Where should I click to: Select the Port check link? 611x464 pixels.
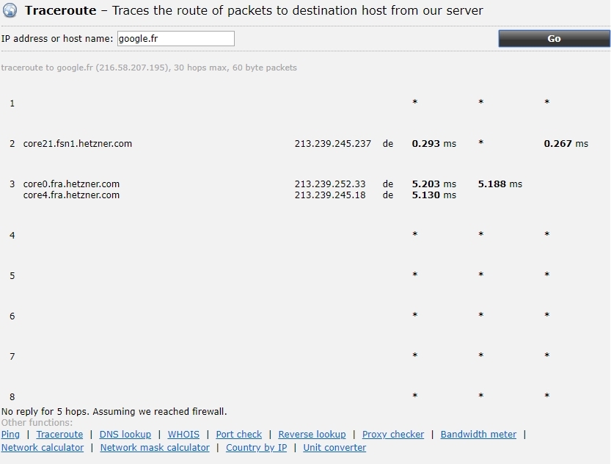click(238, 435)
